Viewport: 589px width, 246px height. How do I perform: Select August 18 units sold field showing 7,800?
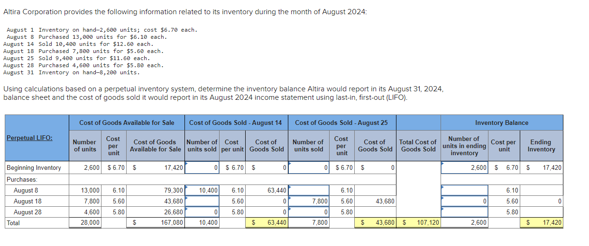[309, 201]
